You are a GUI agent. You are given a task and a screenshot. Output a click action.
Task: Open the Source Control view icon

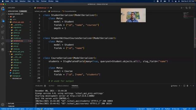tap(3, 20)
